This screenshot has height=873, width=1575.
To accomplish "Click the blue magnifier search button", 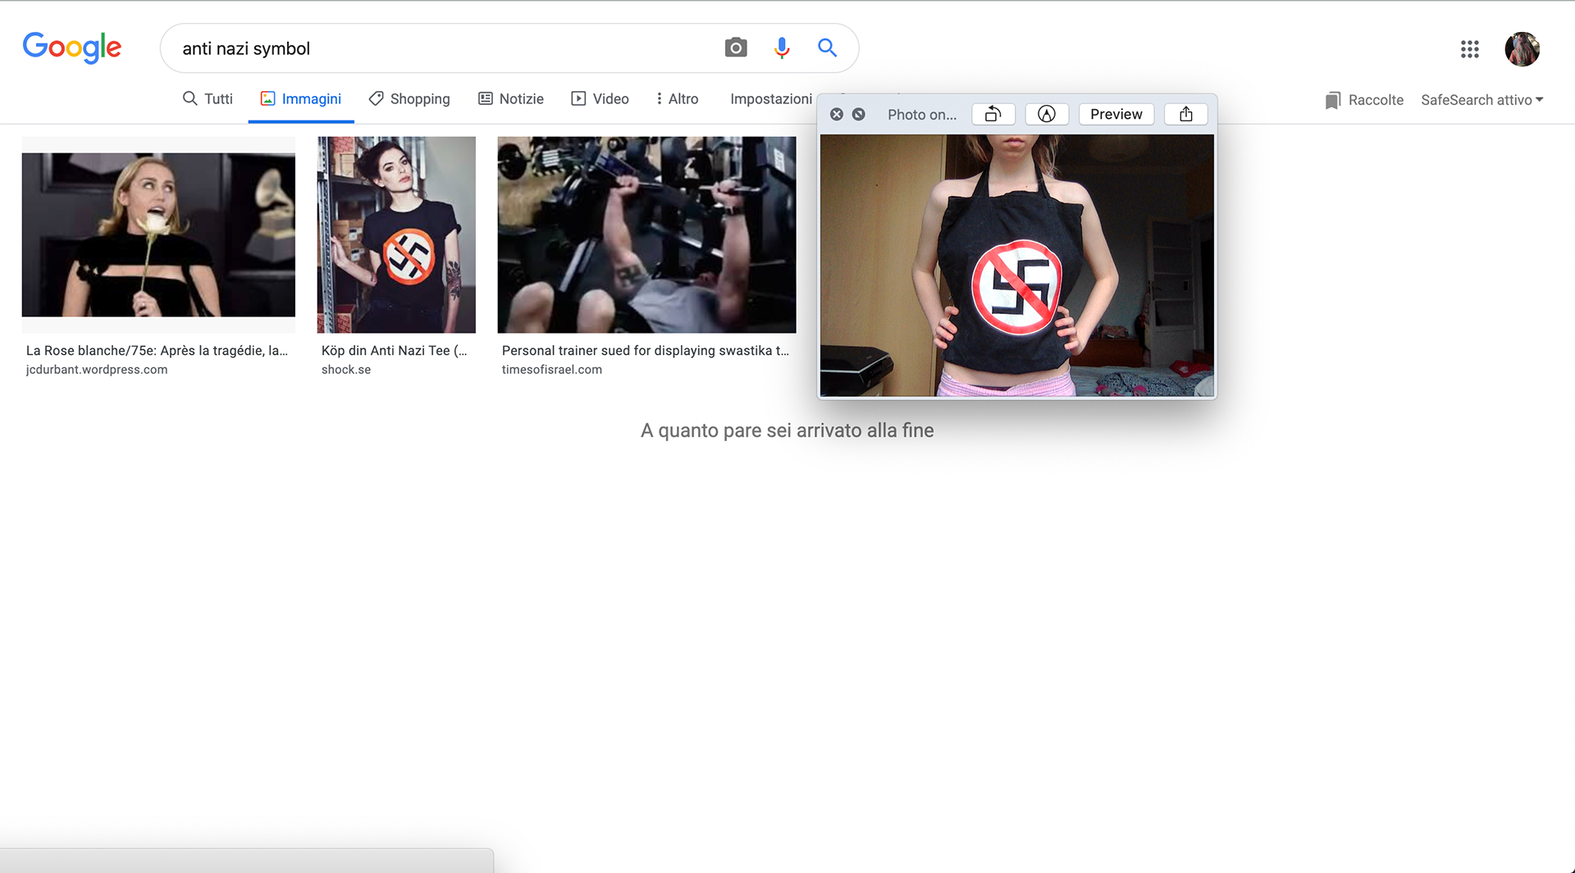I will point(827,48).
